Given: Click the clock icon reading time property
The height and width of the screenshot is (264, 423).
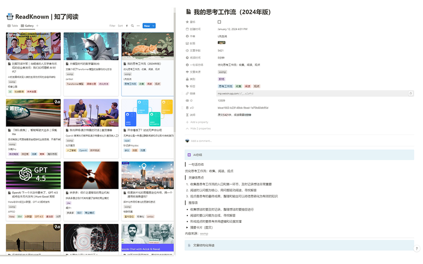Looking at the screenshot, I should pos(187,58).
